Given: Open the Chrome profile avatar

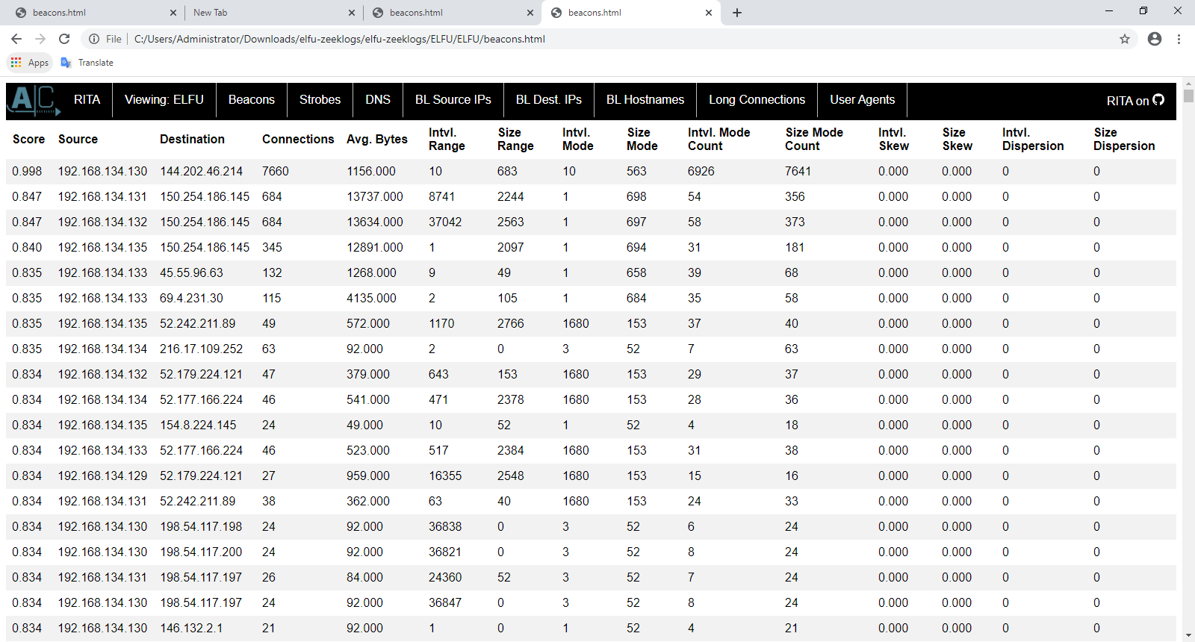Looking at the screenshot, I should pos(1155,39).
